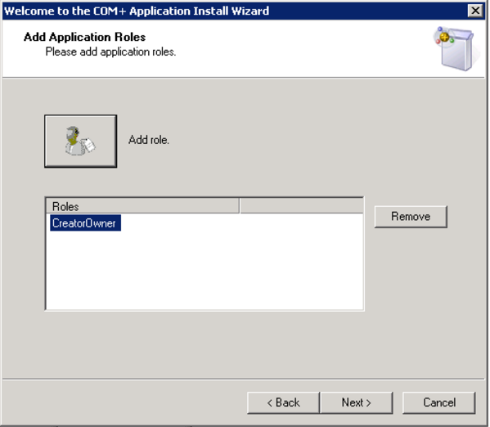The width and height of the screenshot is (490, 427).
Task: Close the COM+ Install Wizard window
Action: click(475, 11)
